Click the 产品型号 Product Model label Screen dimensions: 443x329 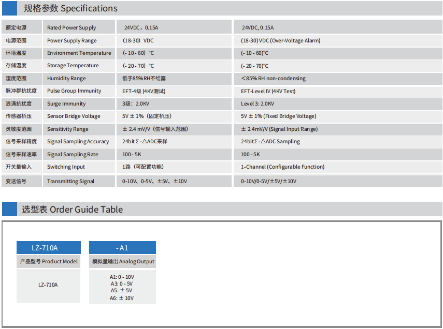tap(49, 262)
